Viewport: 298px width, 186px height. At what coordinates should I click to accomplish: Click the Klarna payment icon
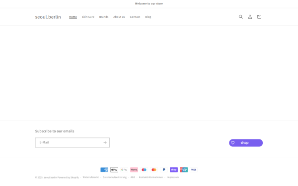[134, 170]
